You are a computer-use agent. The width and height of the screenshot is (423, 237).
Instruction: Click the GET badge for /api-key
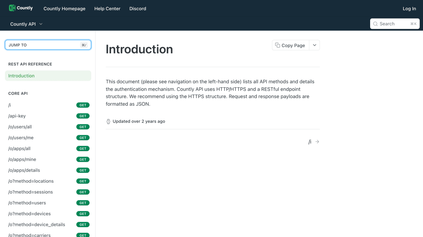[83, 116]
